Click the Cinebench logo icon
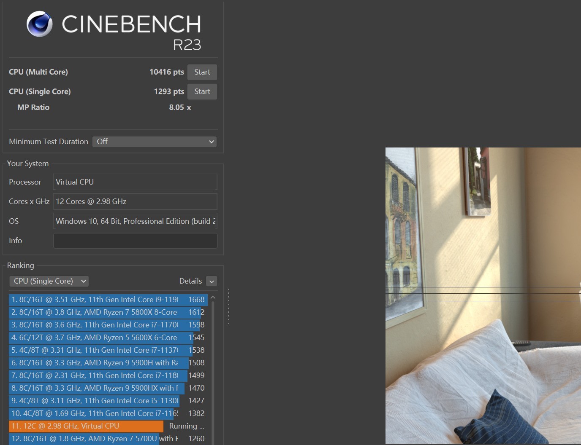This screenshot has width=581, height=445. pos(40,24)
